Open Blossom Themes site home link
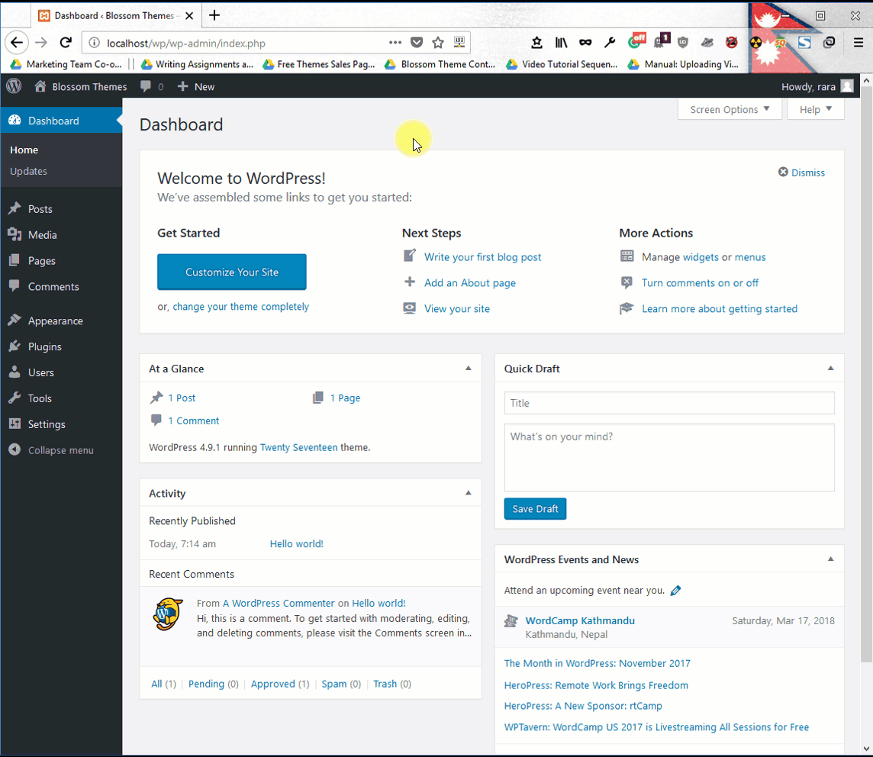Image resolution: width=873 pixels, height=757 pixels. tap(81, 87)
